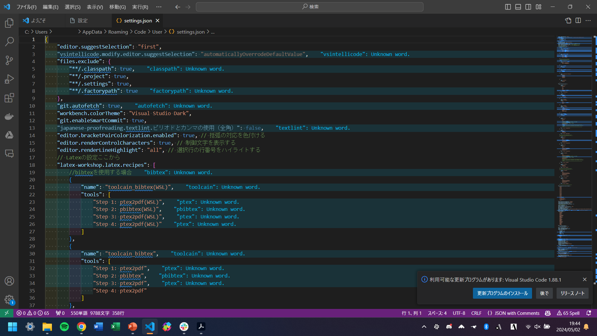Expand the AppData breadcrumb segment
The image size is (597, 336).
(x=92, y=32)
